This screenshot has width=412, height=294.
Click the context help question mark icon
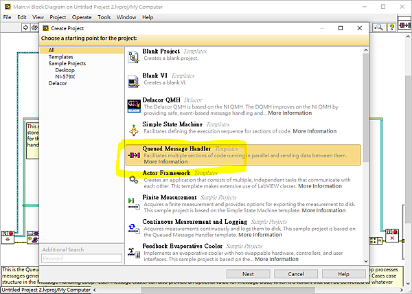[x=391, y=27]
